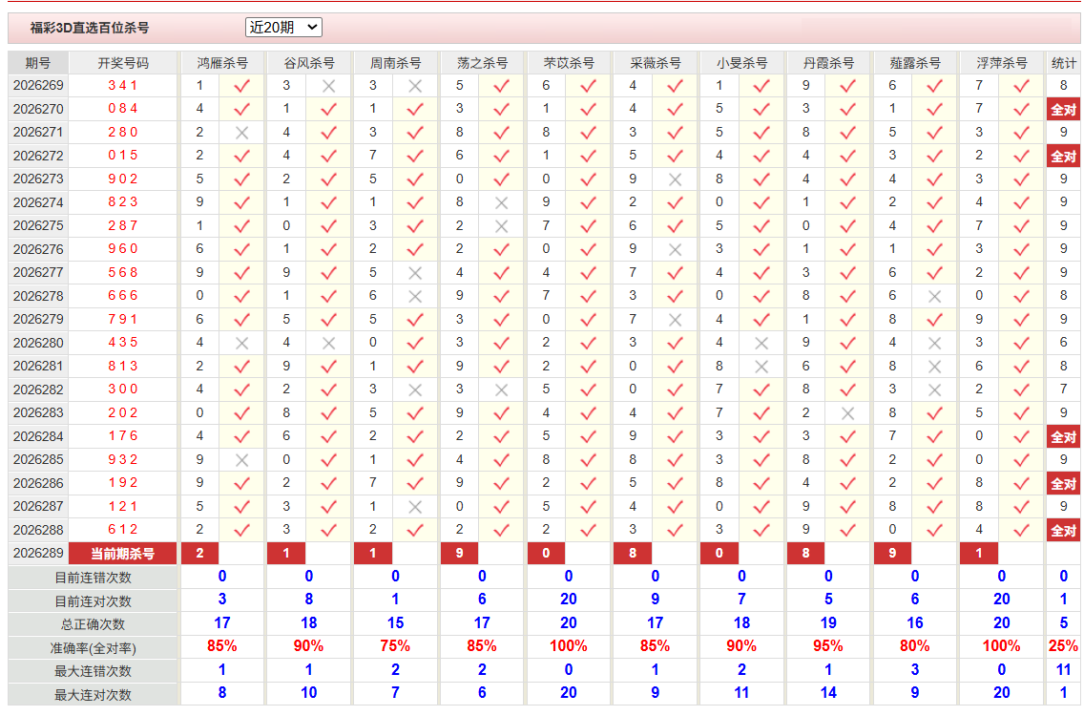Screen dimensions: 1084x716
Task: Click the current kill number under 荡之杀号
Action: click(460, 554)
